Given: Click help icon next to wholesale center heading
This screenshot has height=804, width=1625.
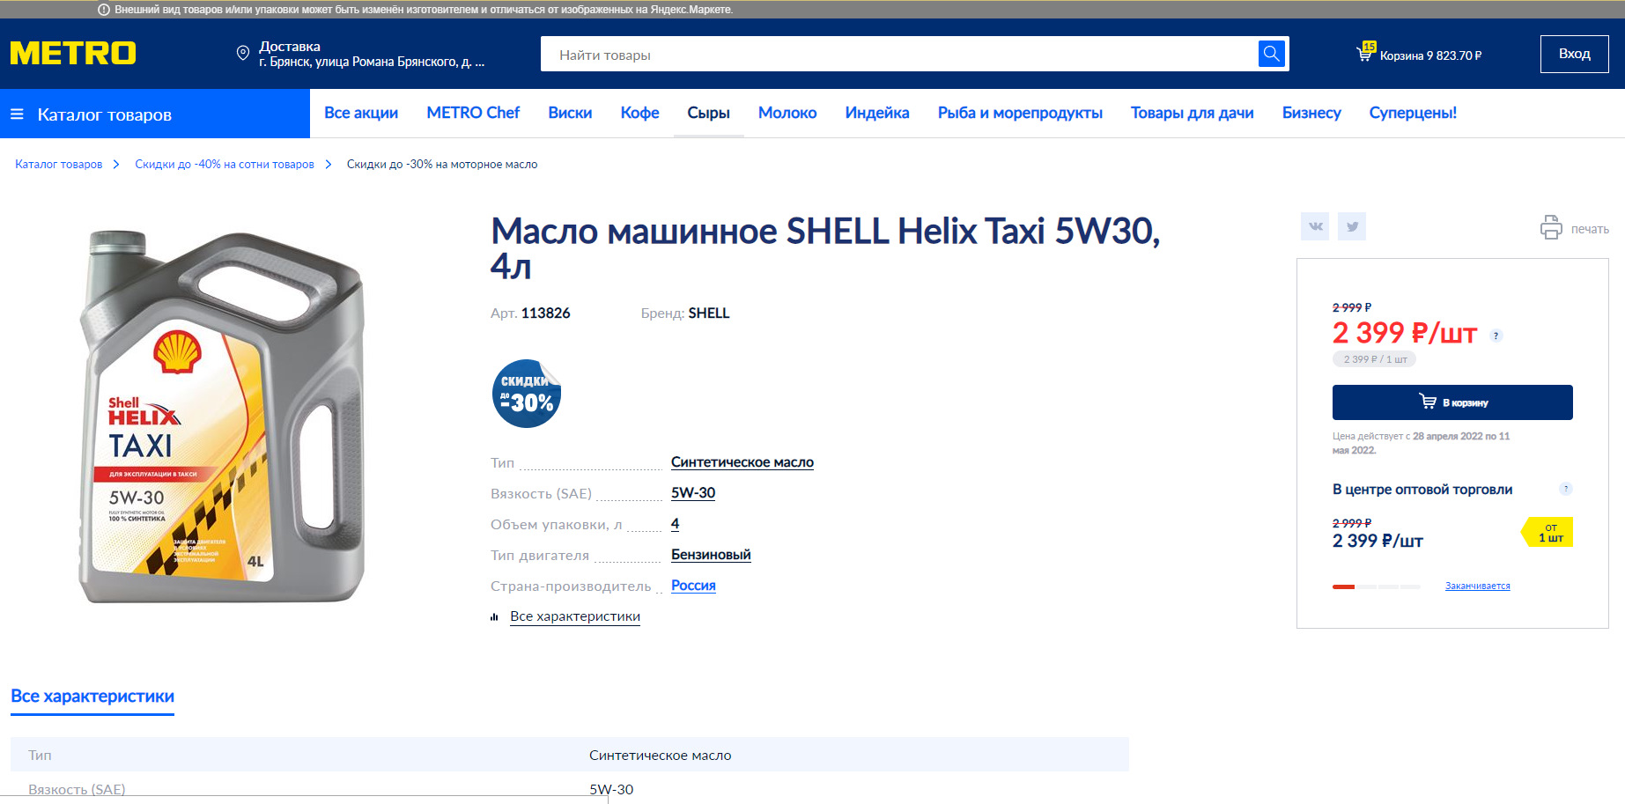Looking at the screenshot, I should (x=1566, y=489).
